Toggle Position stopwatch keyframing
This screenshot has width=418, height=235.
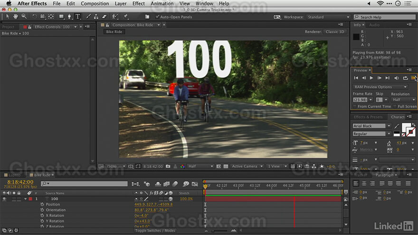42,204
